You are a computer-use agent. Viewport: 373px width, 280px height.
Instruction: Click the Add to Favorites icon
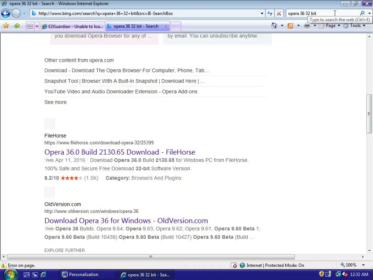(17, 26)
